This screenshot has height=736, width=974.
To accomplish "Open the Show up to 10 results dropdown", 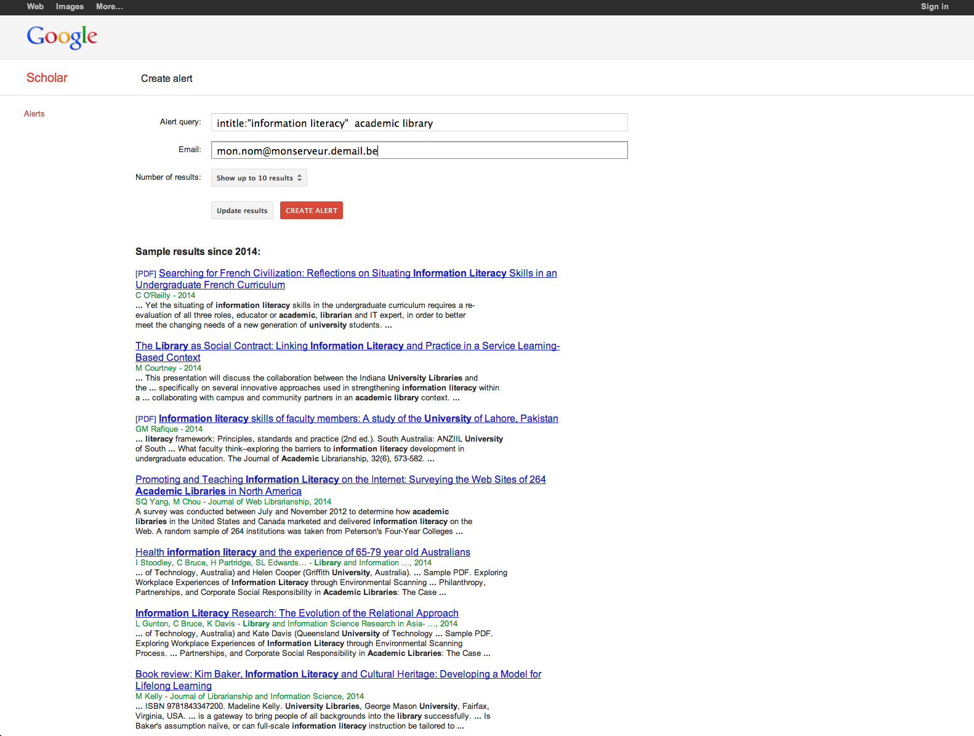I will (259, 178).
